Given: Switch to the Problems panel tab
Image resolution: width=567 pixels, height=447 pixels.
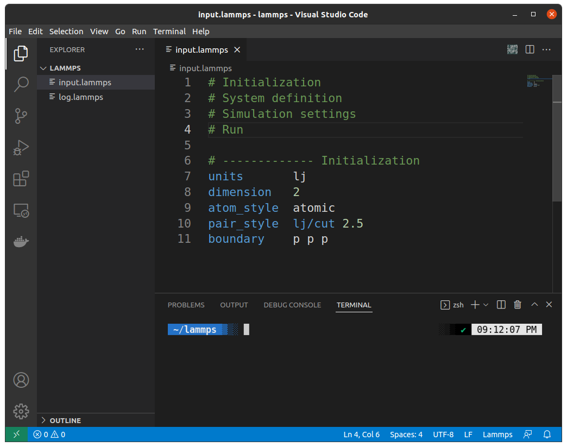Looking at the screenshot, I should (186, 305).
